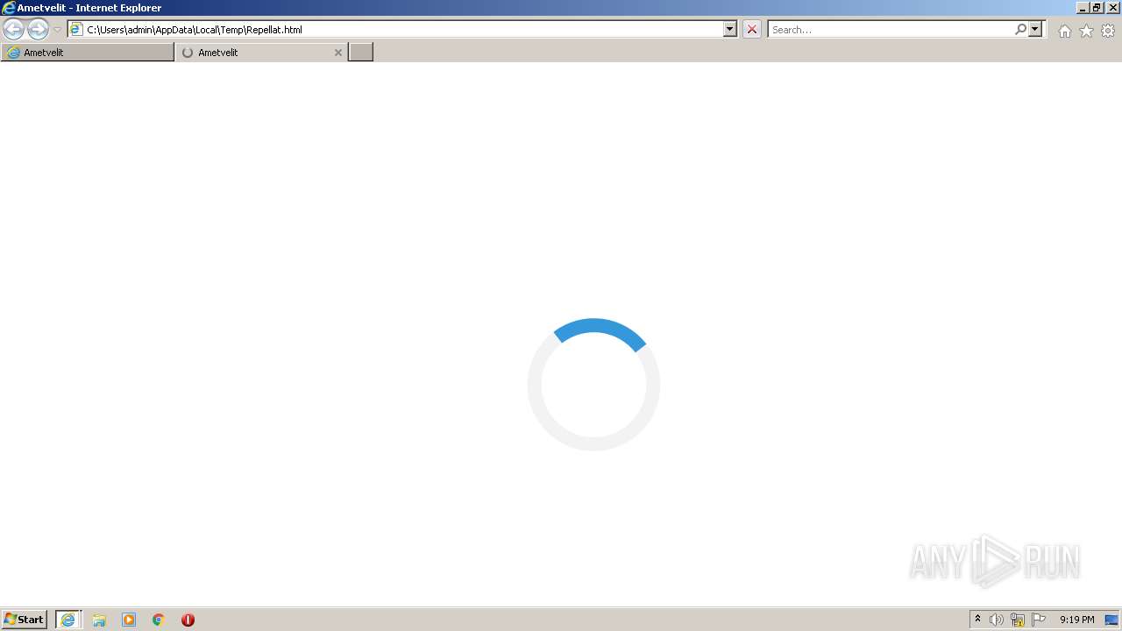1122x631 pixels.
Task: Click the 9:19 PM clock
Action: pyautogui.click(x=1077, y=620)
